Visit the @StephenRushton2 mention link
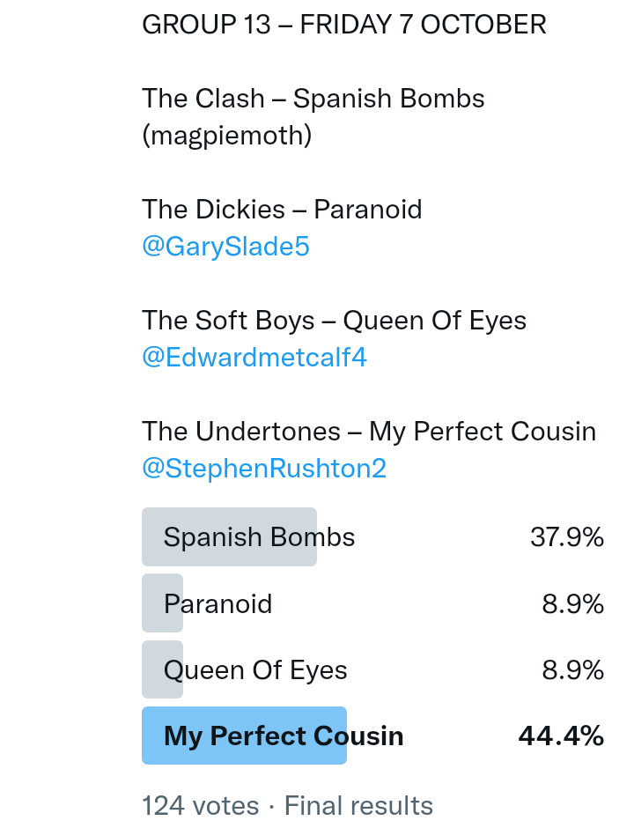The width and height of the screenshot is (634, 828). coord(263,468)
